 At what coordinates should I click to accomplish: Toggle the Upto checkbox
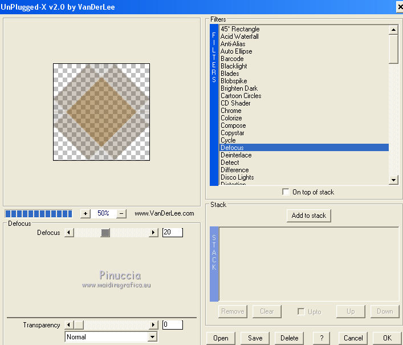click(x=301, y=311)
